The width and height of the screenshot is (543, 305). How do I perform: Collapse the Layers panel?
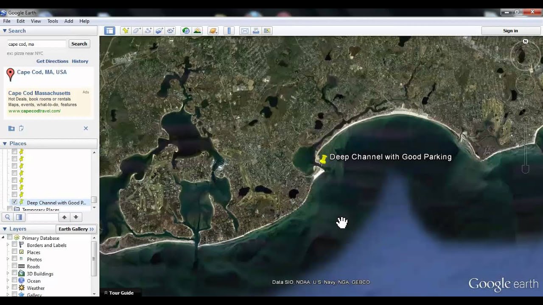pos(5,229)
